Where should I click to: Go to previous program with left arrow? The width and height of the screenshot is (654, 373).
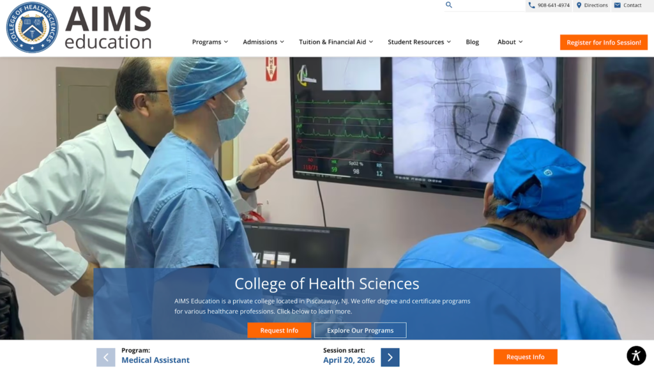[106, 357]
